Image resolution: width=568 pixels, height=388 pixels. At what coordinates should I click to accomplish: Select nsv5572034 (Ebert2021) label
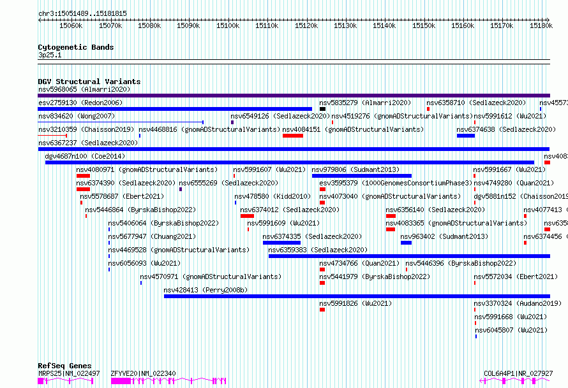point(516,277)
